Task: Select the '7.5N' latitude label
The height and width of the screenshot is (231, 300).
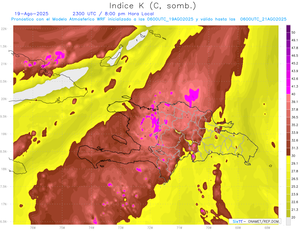Action: (4, 187)
